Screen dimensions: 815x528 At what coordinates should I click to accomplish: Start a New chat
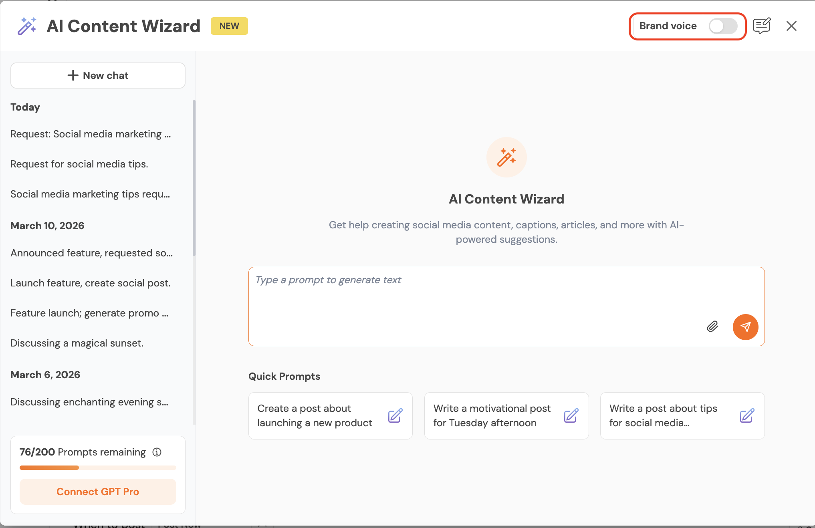(x=98, y=75)
